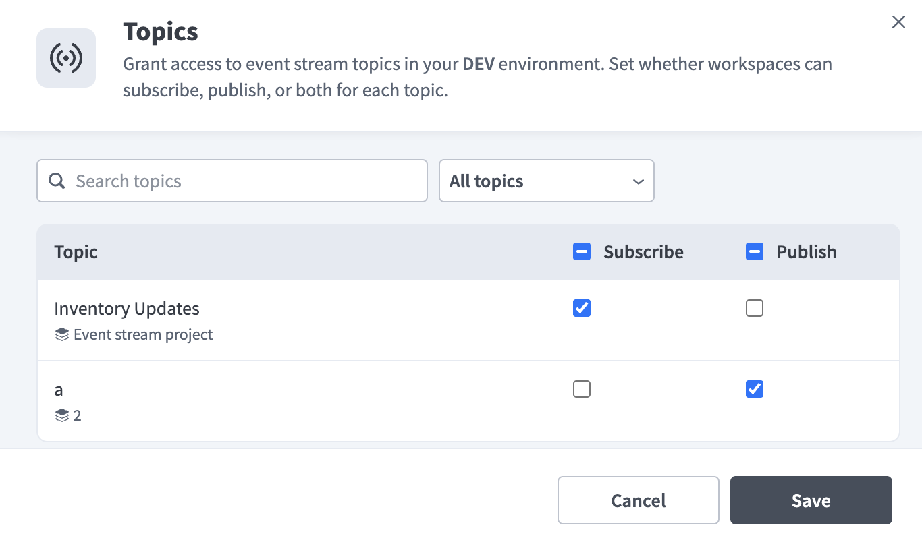
Task: Click the layers icon under topic a
Action: point(62,415)
